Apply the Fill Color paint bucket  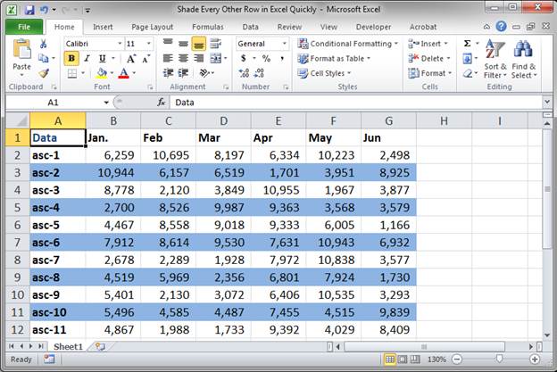click(102, 73)
